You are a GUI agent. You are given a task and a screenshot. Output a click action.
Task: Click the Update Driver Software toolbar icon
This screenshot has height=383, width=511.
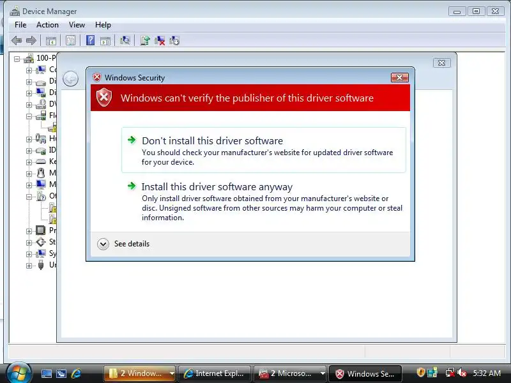coord(145,40)
